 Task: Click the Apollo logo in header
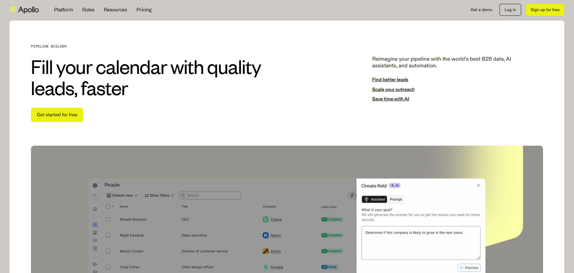(x=24, y=10)
